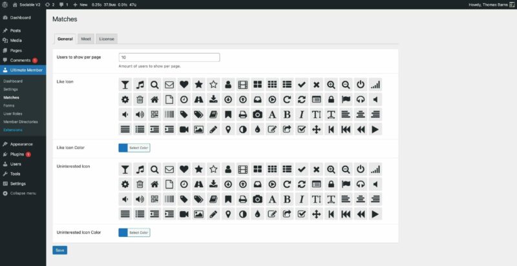This screenshot has width=517, height=266.
Task: Open the WordPress logo menu
Action: pos(5,5)
